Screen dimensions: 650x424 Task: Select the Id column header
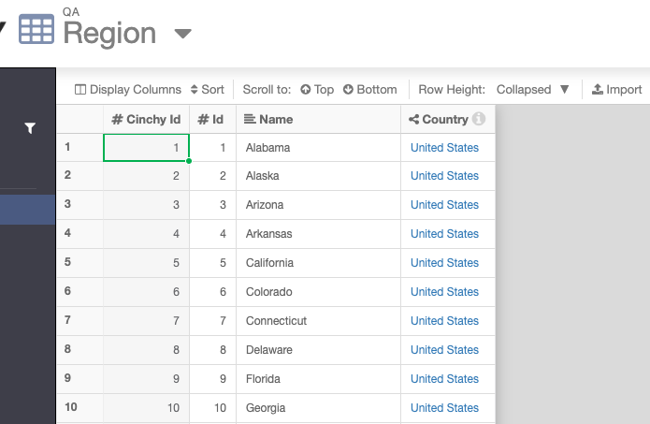[212, 119]
